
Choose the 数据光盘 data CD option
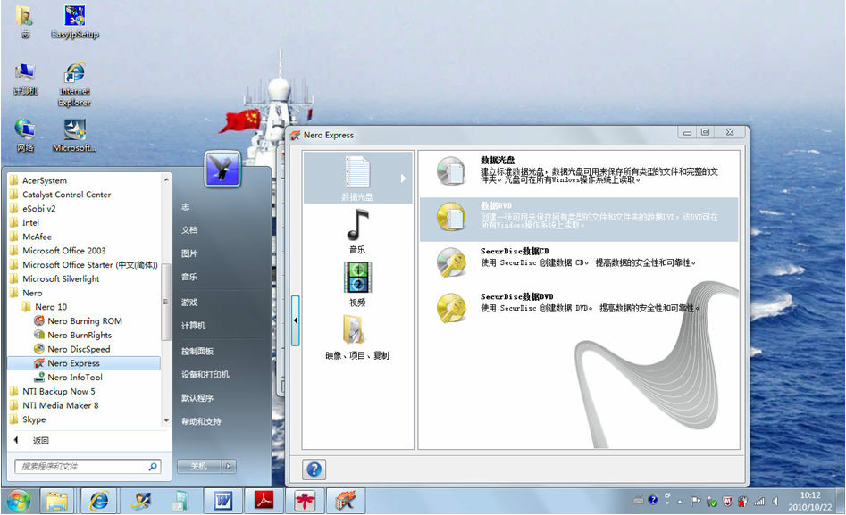click(578, 171)
